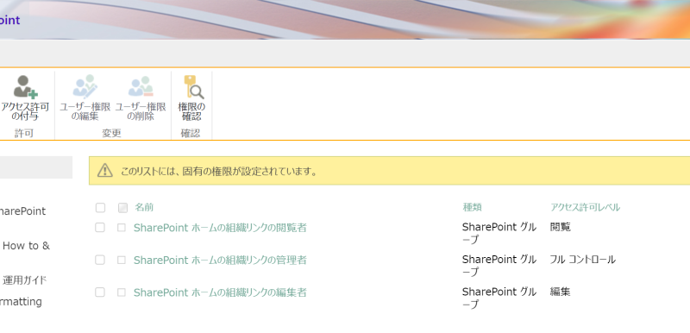The height and width of the screenshot is (333, 690).
Task: Select the row checkbox for 編集者 group
Action: [x=100, y=292]
